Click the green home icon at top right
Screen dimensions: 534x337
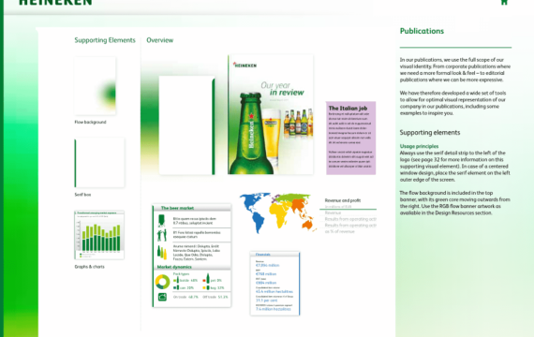[x=504, y=2]
